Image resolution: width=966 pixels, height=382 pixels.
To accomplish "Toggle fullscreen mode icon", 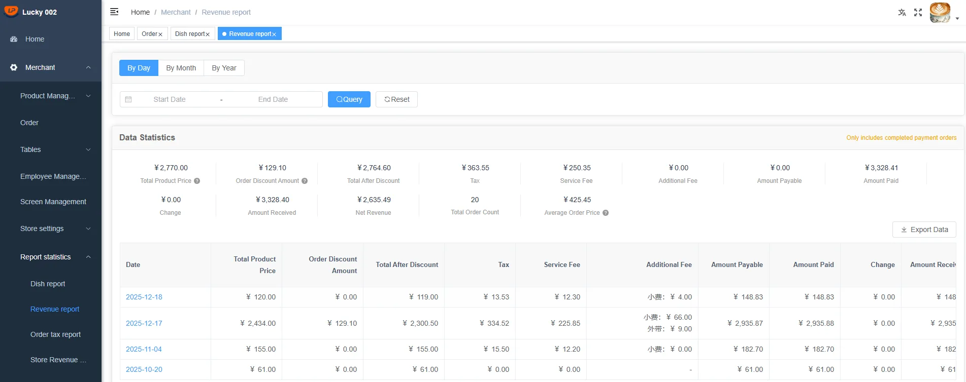I will (x=918, y=12).
